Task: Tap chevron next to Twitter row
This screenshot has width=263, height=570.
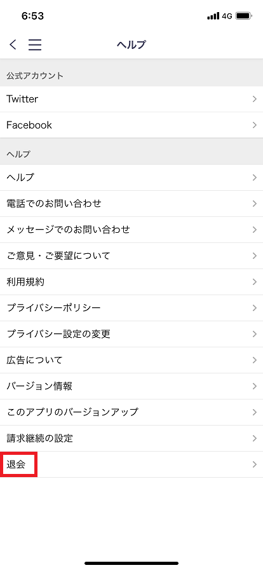Action: pyautogui.click(x=254, y=99)
